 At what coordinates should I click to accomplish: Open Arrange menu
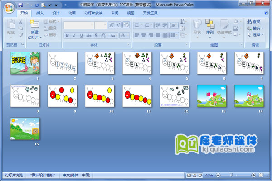(210, 29)
